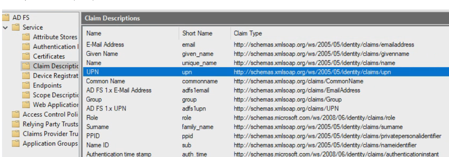
Task: Select the Name ID claim row
Action: coord(266,145)
